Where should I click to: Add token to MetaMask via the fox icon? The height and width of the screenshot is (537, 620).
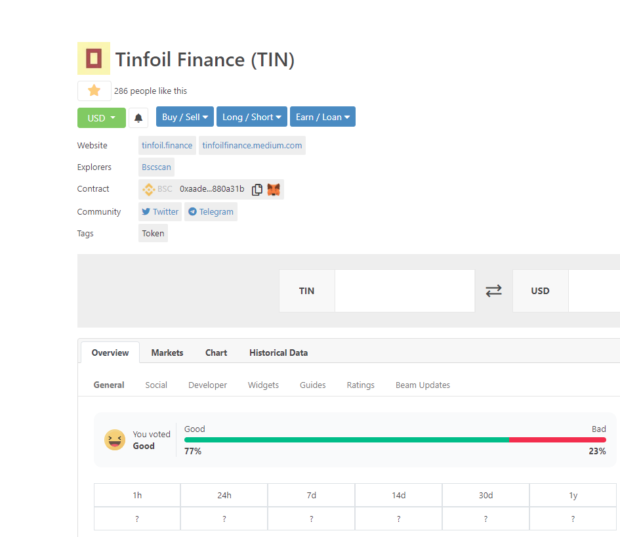274,190
